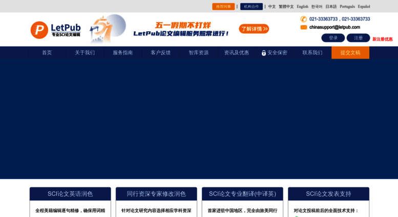
Task: Open 资讯及优惠 menu item
Action: click(236, 53)
